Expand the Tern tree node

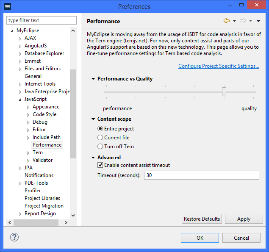pos(28,152)
